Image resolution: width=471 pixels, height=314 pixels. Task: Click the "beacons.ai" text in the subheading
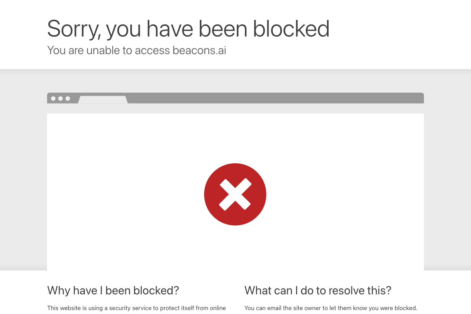coord(199,50)
